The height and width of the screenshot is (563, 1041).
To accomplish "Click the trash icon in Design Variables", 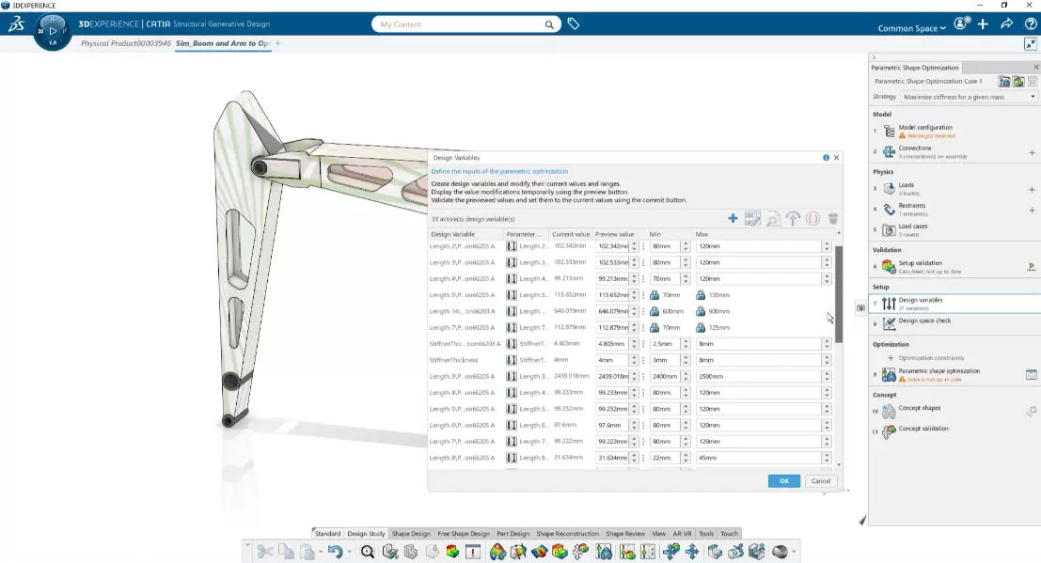I will pyautogui.click(x=832, y=218).
